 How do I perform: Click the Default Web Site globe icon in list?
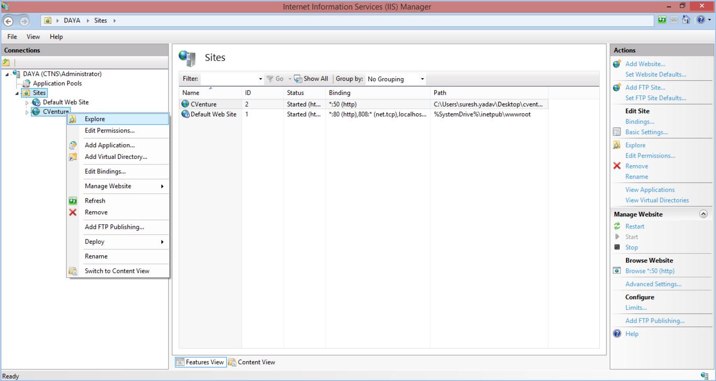pyautogui.click(x=185, y=114)
